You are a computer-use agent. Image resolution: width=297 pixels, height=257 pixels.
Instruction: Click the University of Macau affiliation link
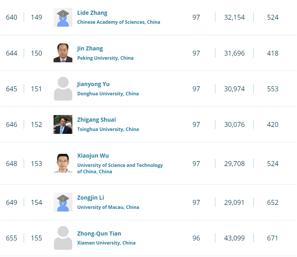pyautogui.click(x=108, y=207)
